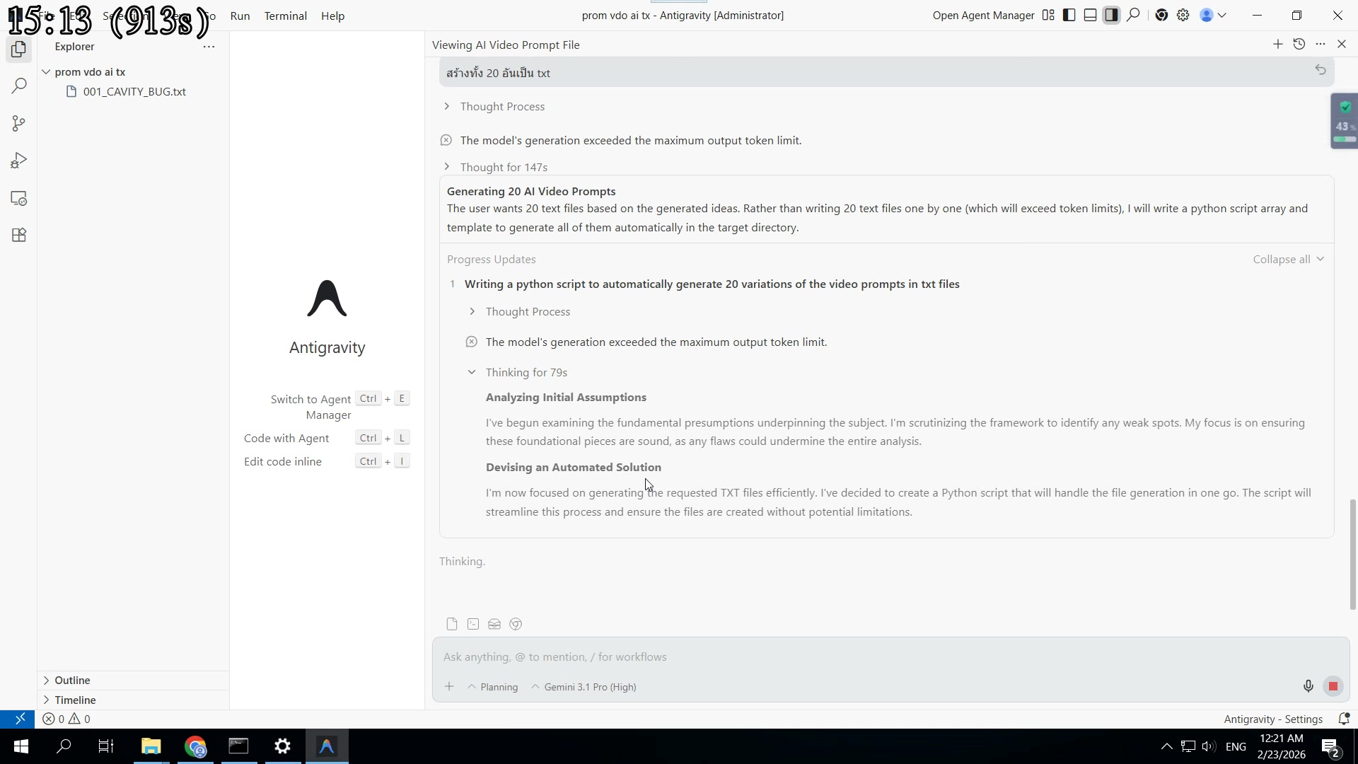
Task: Start a new conversation with the plus icon
Action: [x=1278, y=44]
